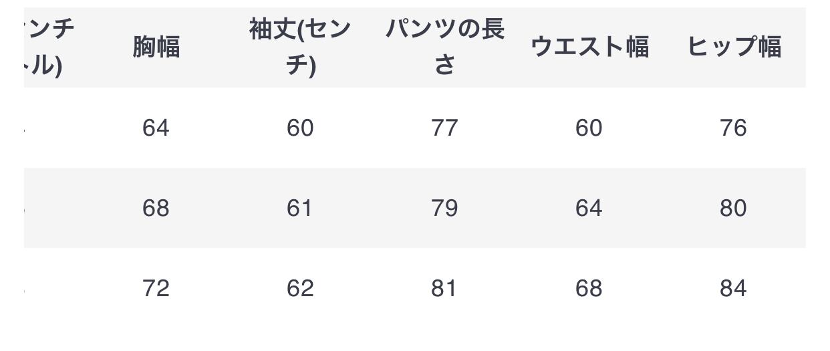
Task: Click the 胸幅 column header
Action: (156, 47)
